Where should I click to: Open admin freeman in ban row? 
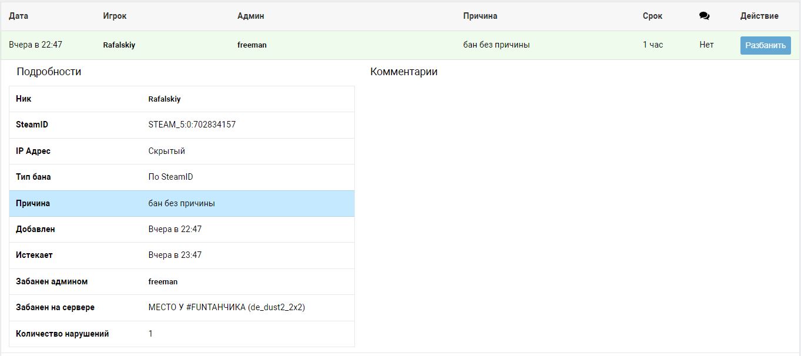[x=252, y=45]
